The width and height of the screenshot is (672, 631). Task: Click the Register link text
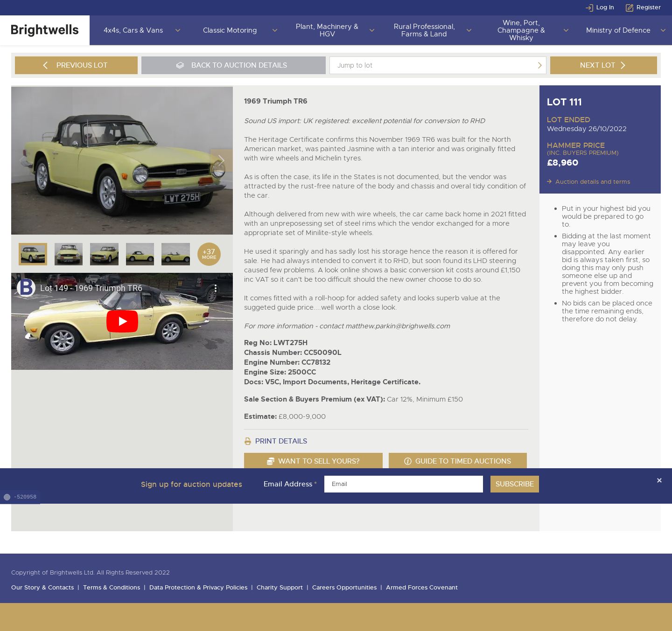pyautogui.click(x=649, y=7)
